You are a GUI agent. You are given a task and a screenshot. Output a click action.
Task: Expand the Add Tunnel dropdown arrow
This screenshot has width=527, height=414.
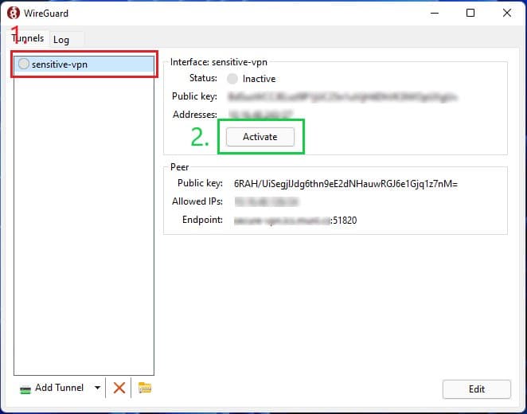click(97, 388)
